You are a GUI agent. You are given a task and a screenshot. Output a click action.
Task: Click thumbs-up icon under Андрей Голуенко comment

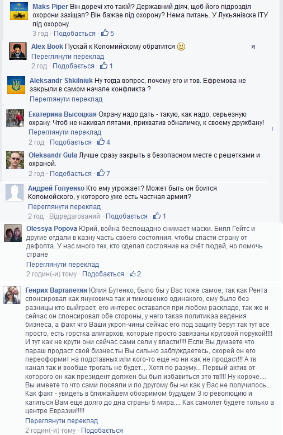[157, 216]
